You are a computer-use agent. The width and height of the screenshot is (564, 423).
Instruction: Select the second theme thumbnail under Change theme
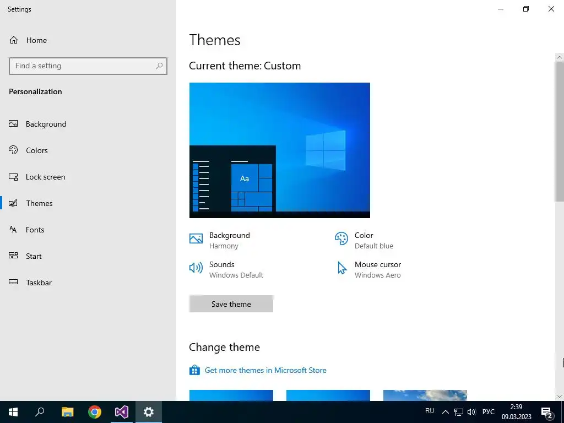328,395
